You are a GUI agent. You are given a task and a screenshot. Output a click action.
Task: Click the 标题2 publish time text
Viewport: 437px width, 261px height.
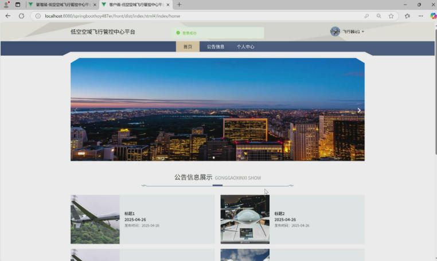[292, 225]
